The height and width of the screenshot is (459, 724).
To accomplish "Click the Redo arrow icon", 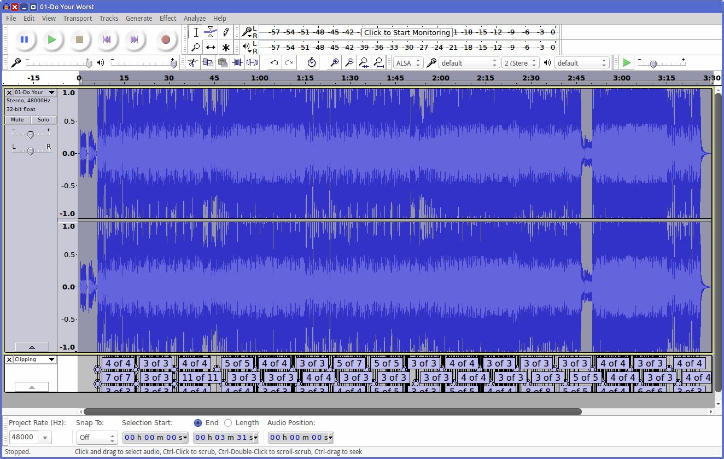I will [x=289, y=63].
